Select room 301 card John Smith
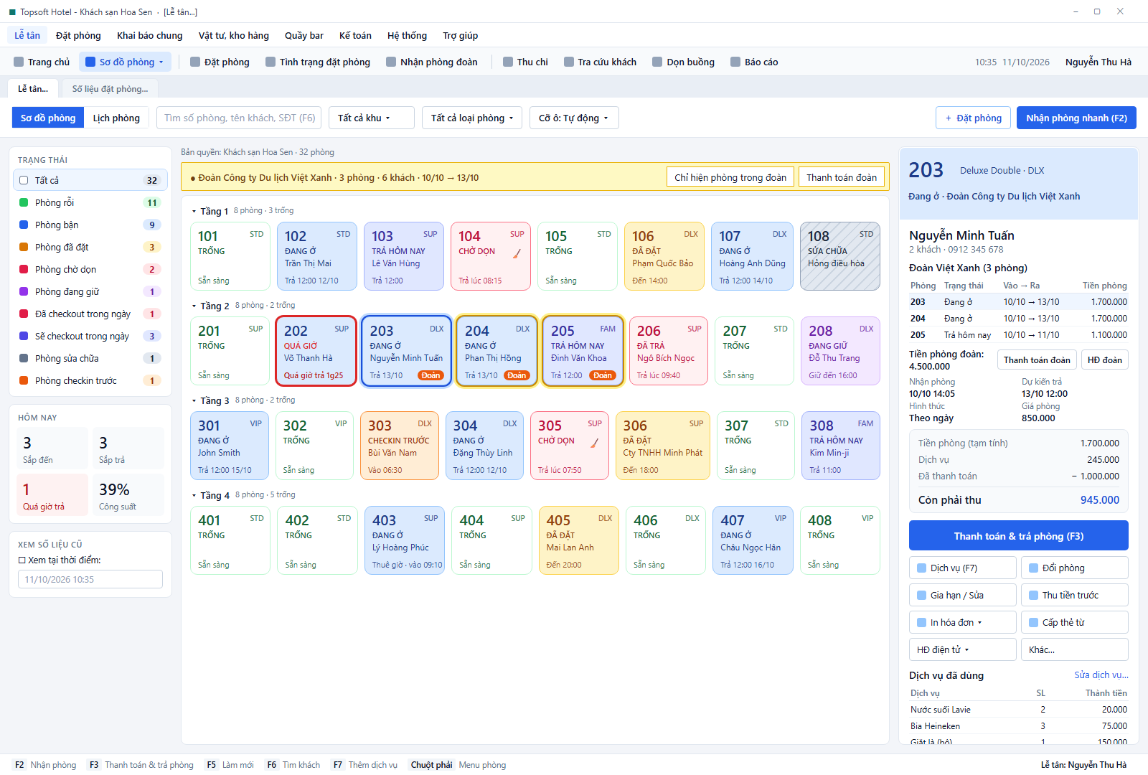The height and width of the screenshot is (775, 1148). click(x=230, y=446)
